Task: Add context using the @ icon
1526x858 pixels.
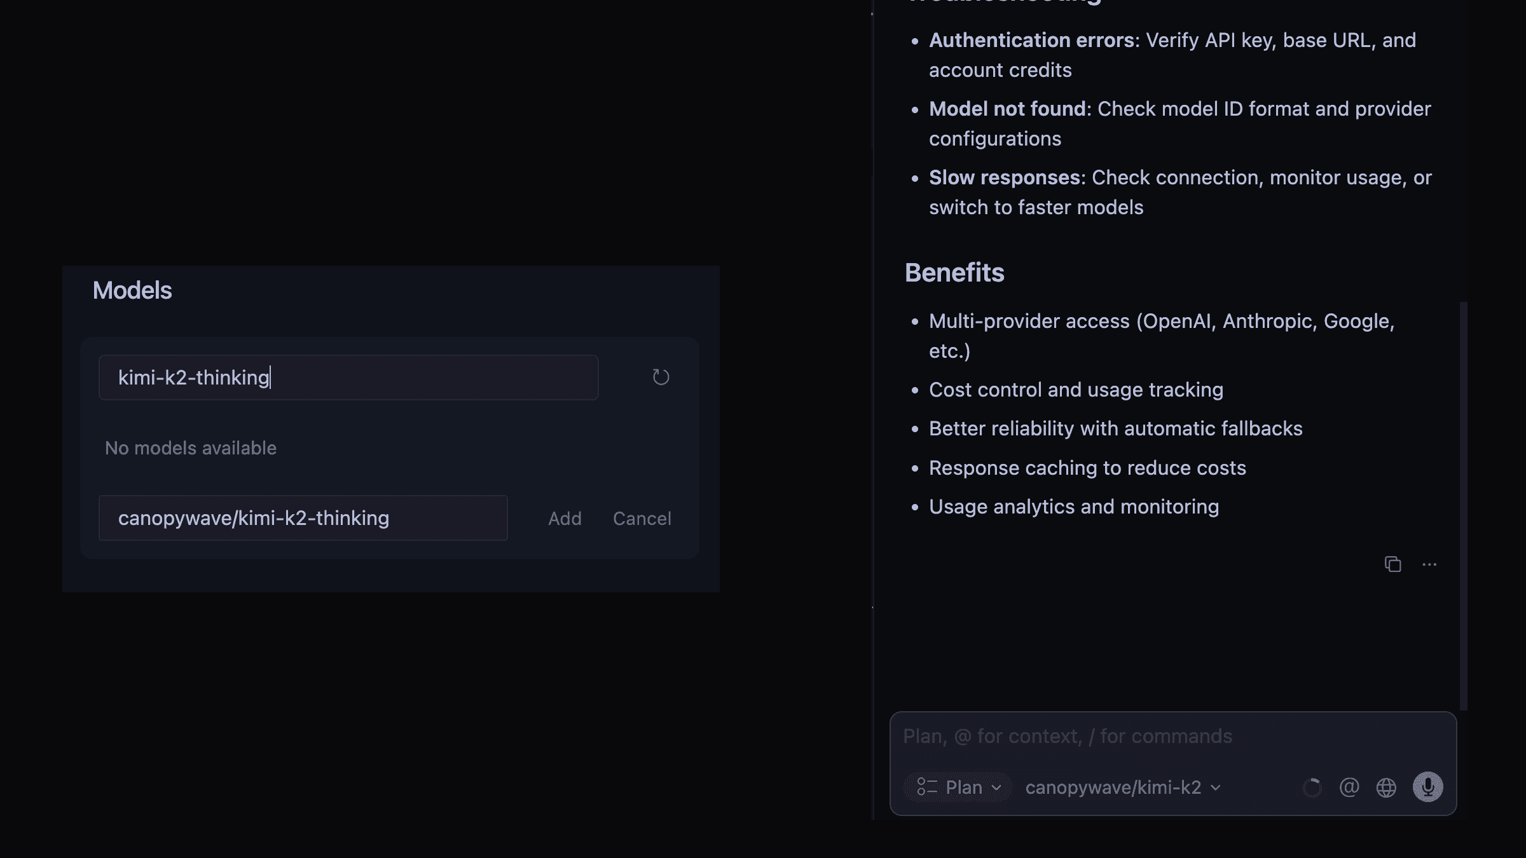Action: 1349,787
